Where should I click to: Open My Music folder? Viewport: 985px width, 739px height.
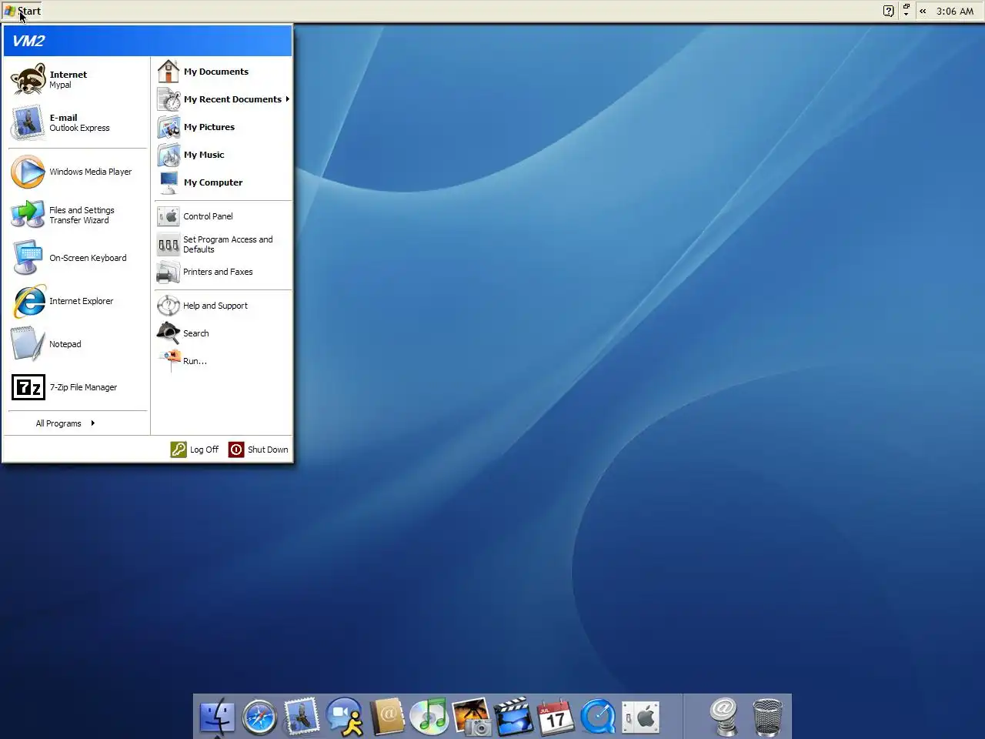[223, 155]
